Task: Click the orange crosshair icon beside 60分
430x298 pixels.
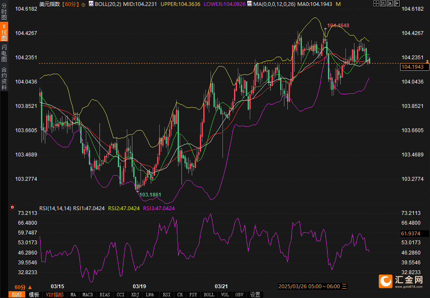Action: [83, 4]
